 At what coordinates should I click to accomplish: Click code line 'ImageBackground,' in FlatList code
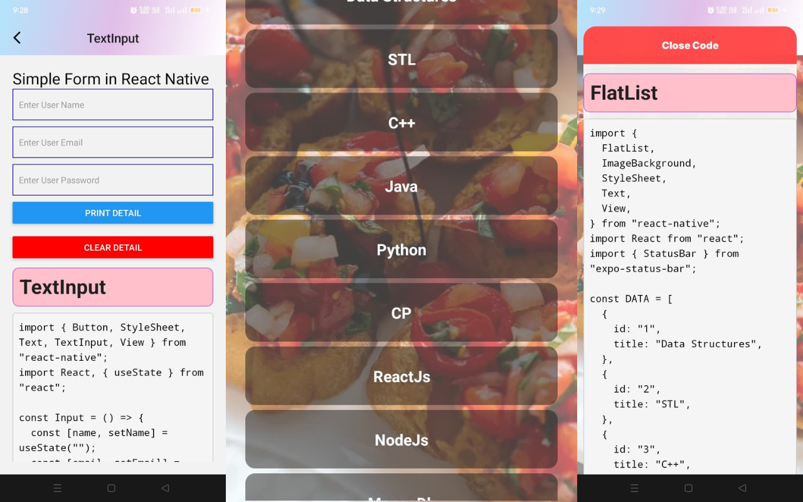(x=649, y=163)
